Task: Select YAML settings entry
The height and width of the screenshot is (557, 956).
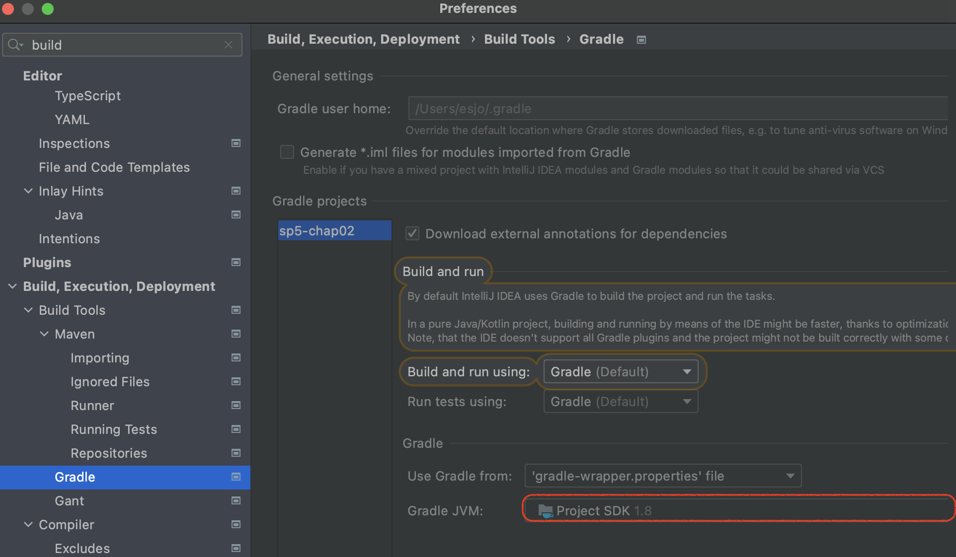Action: click(72, 119)
